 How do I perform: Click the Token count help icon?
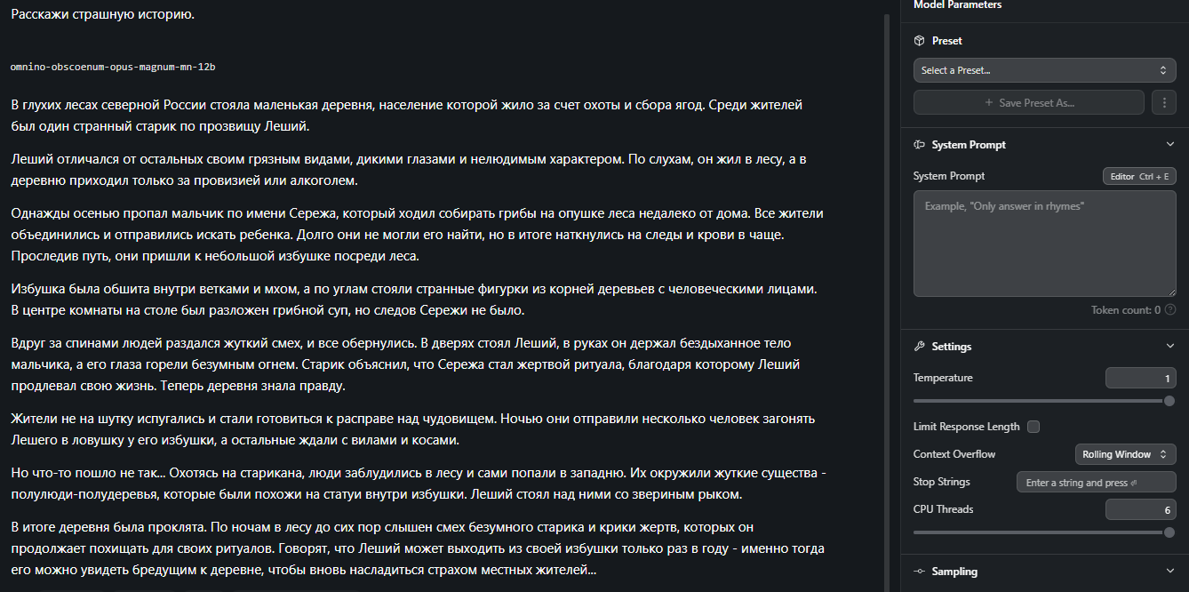point(1170,310)
